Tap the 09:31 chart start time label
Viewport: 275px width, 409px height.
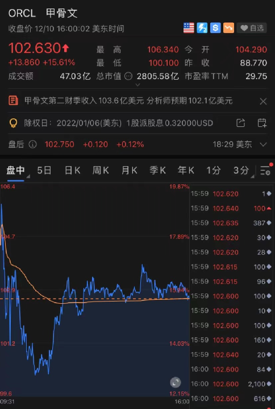click(7, 401)
